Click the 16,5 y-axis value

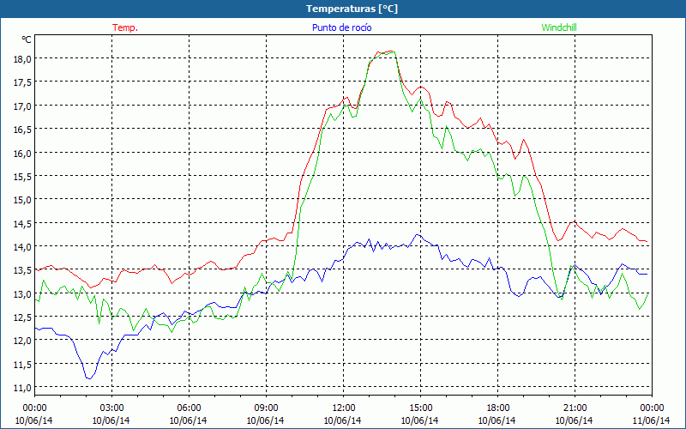point(22,130)
